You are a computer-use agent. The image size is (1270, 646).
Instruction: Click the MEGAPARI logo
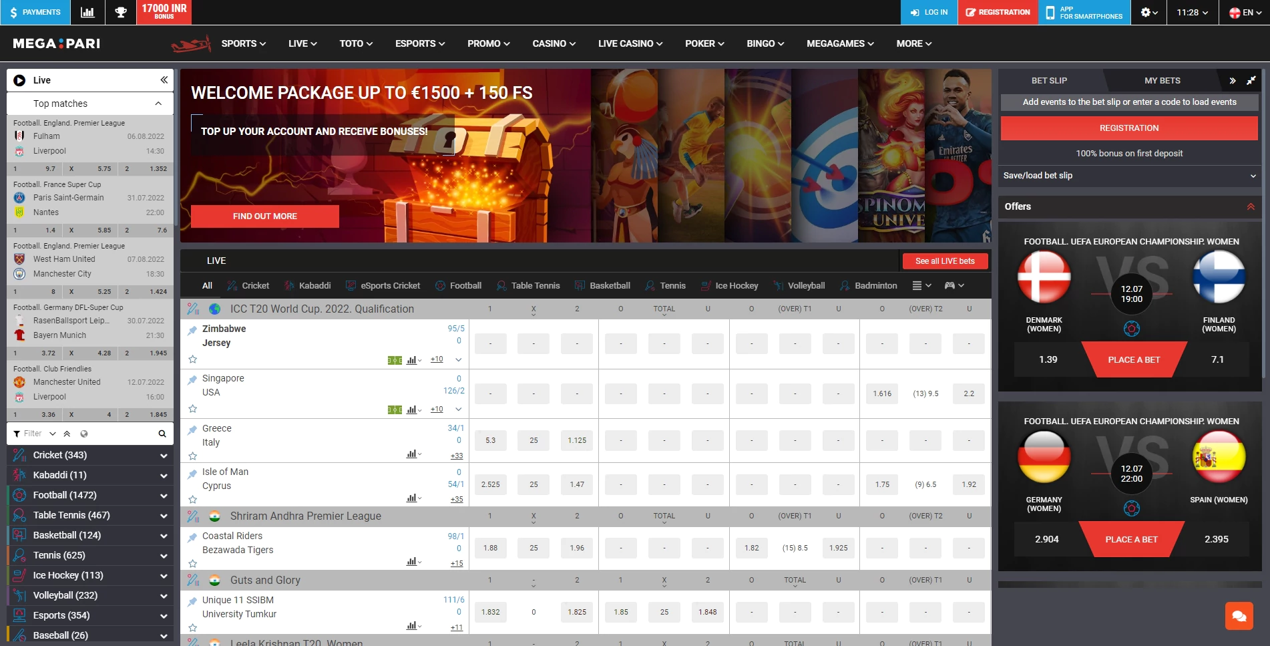click(x=57, y=43)
